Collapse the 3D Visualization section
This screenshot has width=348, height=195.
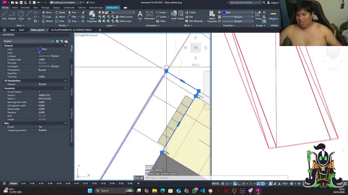coord(65,81)
